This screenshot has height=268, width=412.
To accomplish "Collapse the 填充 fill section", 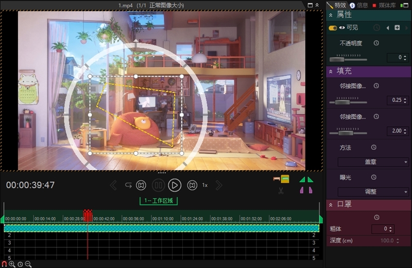I will point(331,71).
